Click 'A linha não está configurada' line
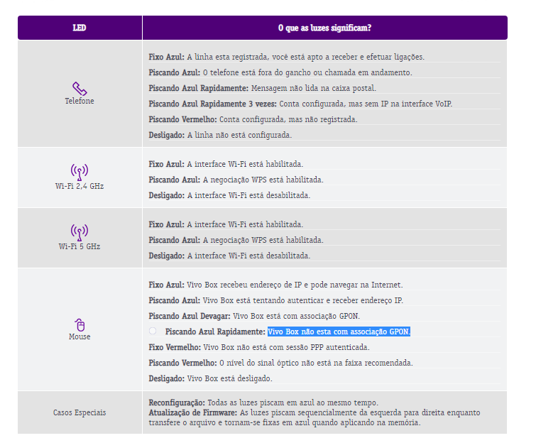 coord(220,135)
